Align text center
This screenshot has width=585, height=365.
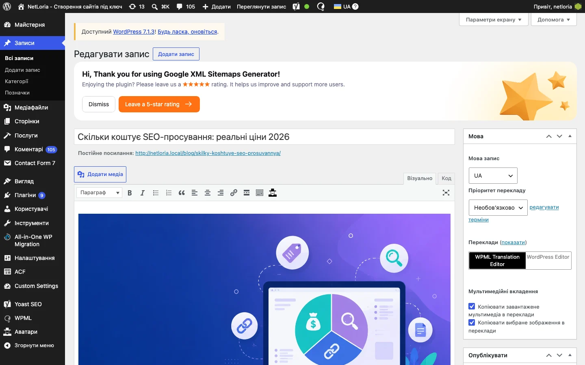(208, 193)
